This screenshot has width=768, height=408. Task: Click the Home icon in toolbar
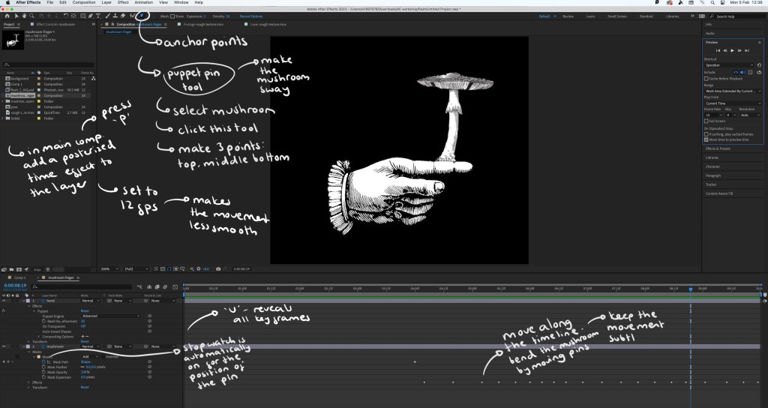click(5, 15)
